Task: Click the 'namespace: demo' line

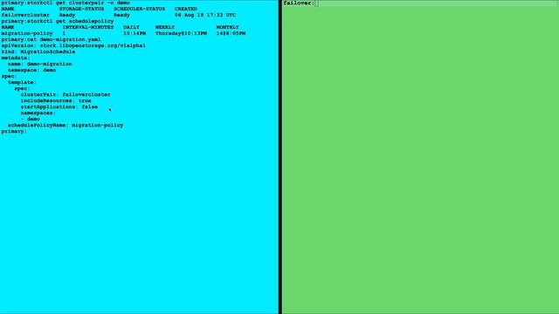Action: click(x=31, y=70)
